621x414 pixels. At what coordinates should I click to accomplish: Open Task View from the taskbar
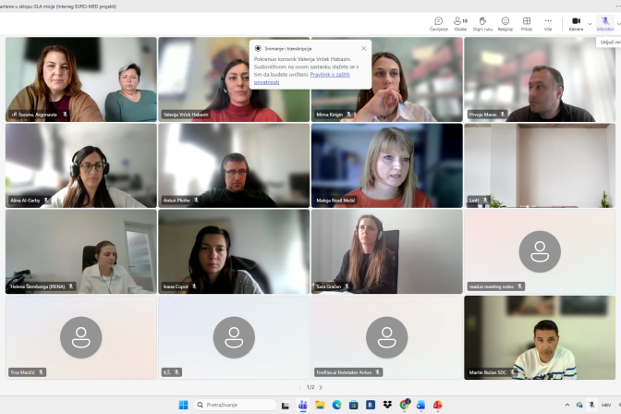click(286, 405)
